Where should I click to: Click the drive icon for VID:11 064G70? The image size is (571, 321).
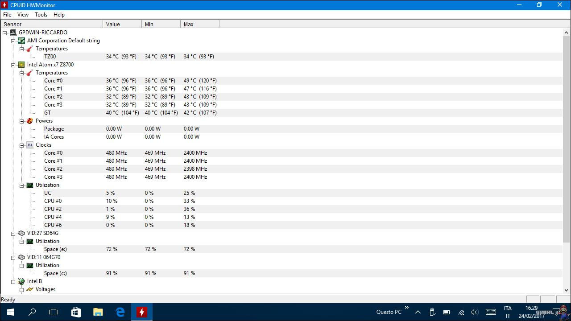pos(21,257)
